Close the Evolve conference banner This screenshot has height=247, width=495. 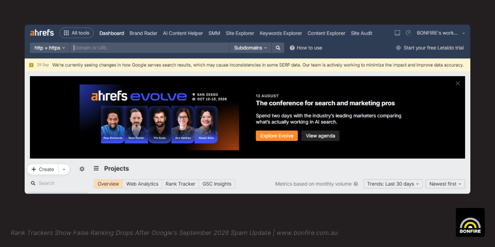click(x=457, y=83)
